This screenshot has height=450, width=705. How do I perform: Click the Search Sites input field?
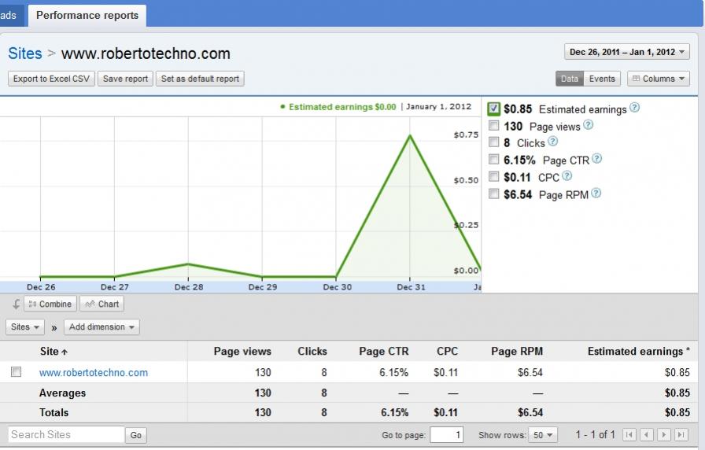(66, 434)
